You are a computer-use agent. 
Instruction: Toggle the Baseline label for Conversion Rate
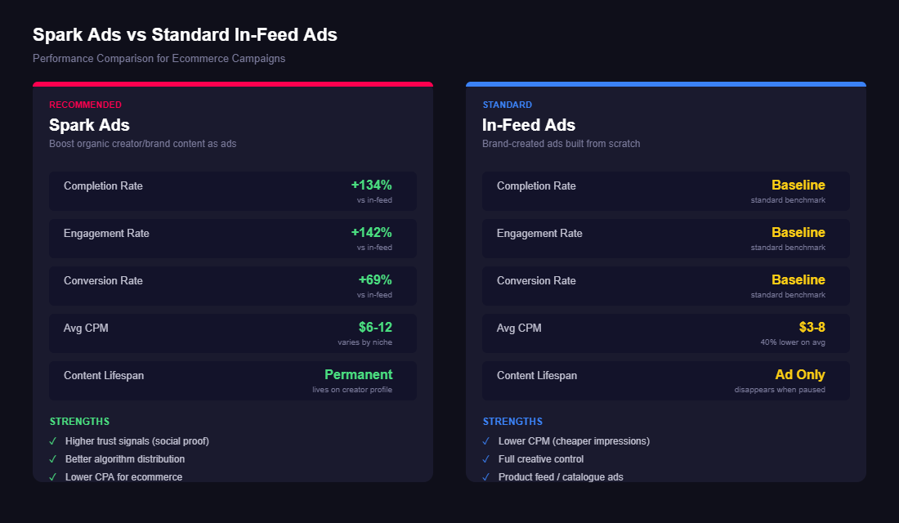pos(798,279)
